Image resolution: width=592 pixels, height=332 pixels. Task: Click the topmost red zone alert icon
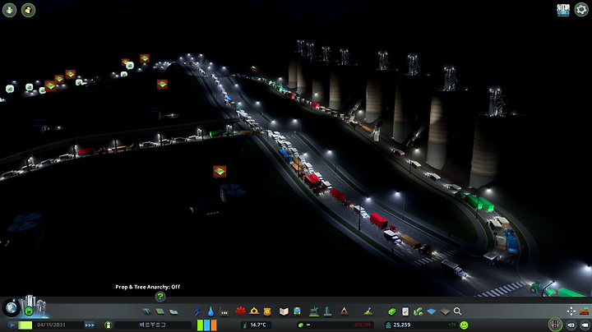(145, 58)
